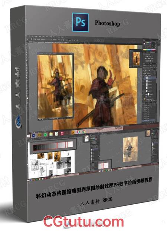
Task: Click the Google Chrome taskbar icon
Action: coord(84,132)
